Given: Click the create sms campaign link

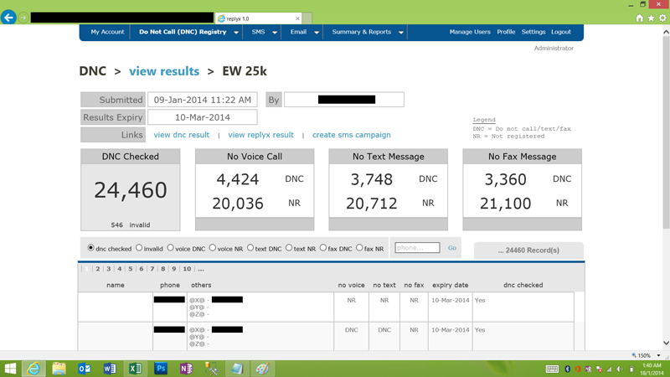Looking at the screenshot, I should (x=351, y=135).
